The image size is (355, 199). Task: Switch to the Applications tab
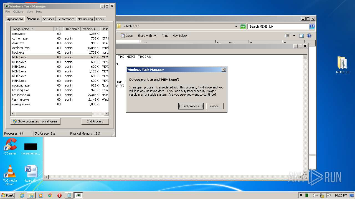[x=15, y=19]
